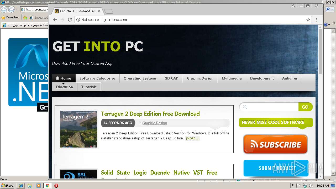Select the Get Into PC tab
336x189 pixels.
click(77, 11)
